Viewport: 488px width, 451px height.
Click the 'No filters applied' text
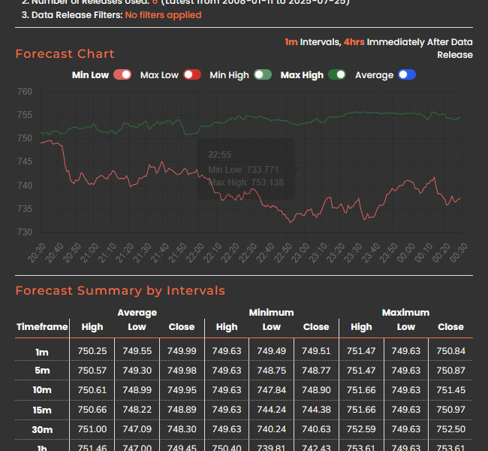[163, 15]
